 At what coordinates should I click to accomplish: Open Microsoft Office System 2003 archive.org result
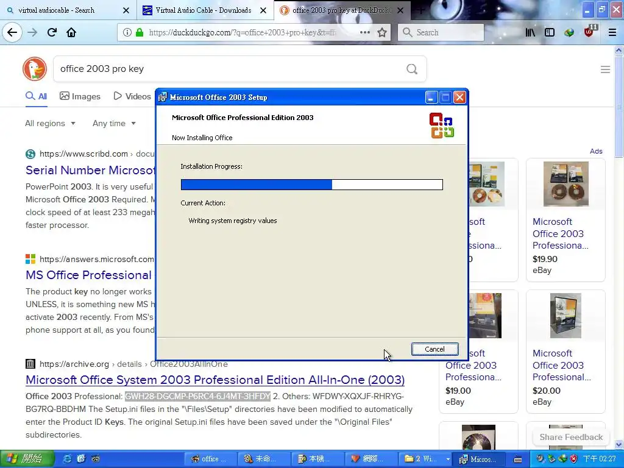pos(215,380)
